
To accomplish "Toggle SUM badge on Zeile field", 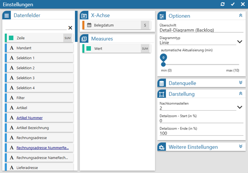I will [67, 38].
